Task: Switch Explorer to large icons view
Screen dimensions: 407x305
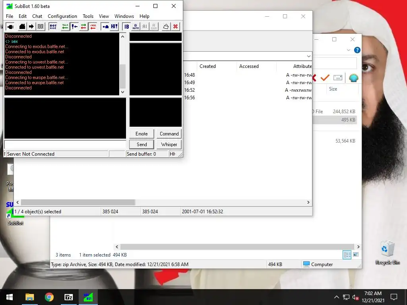Action: click(x=356, y=255)
